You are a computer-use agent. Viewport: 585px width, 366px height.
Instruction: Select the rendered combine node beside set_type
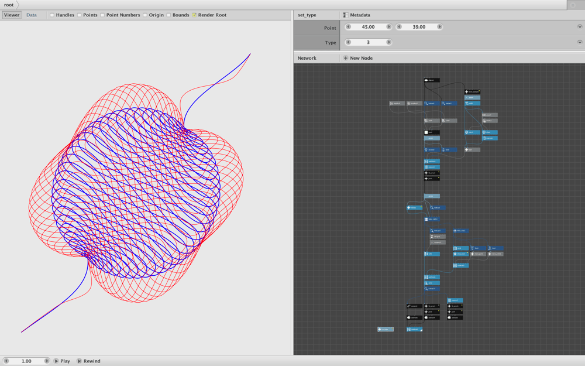click(415, 329)
